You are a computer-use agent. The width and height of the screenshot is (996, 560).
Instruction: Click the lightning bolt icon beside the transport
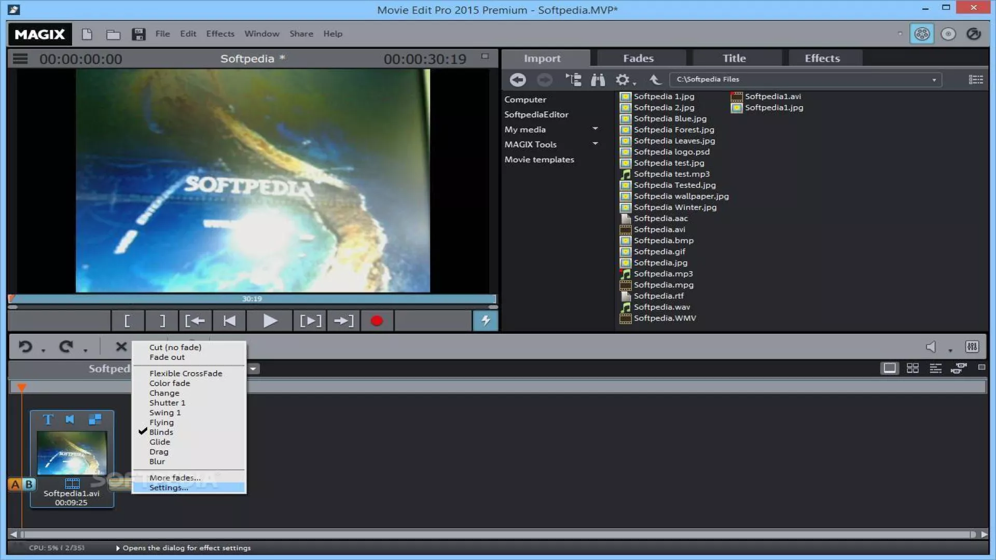click(485, 321)
